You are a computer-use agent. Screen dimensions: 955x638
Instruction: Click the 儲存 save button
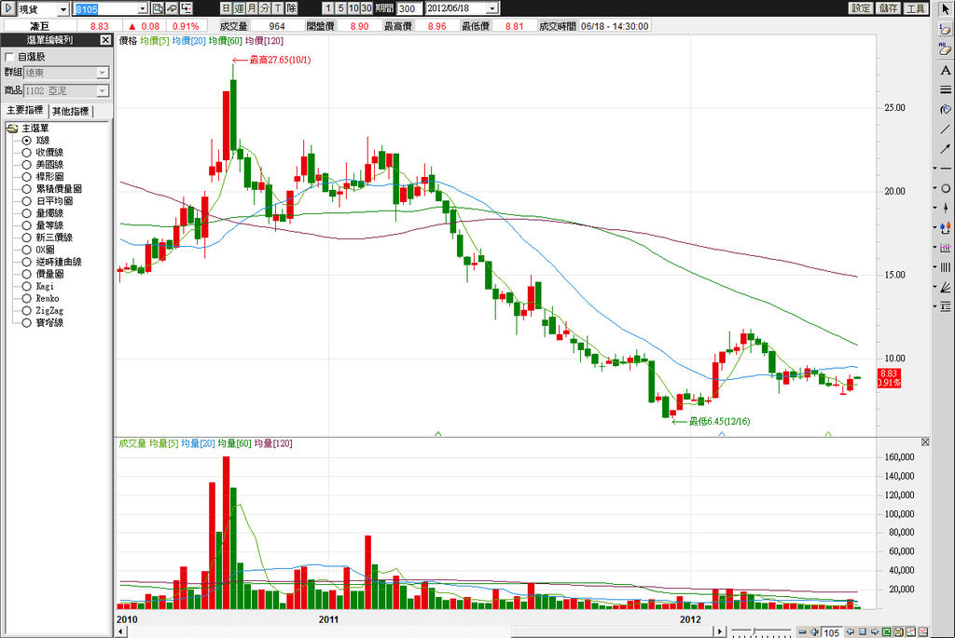tap(888, 8)
